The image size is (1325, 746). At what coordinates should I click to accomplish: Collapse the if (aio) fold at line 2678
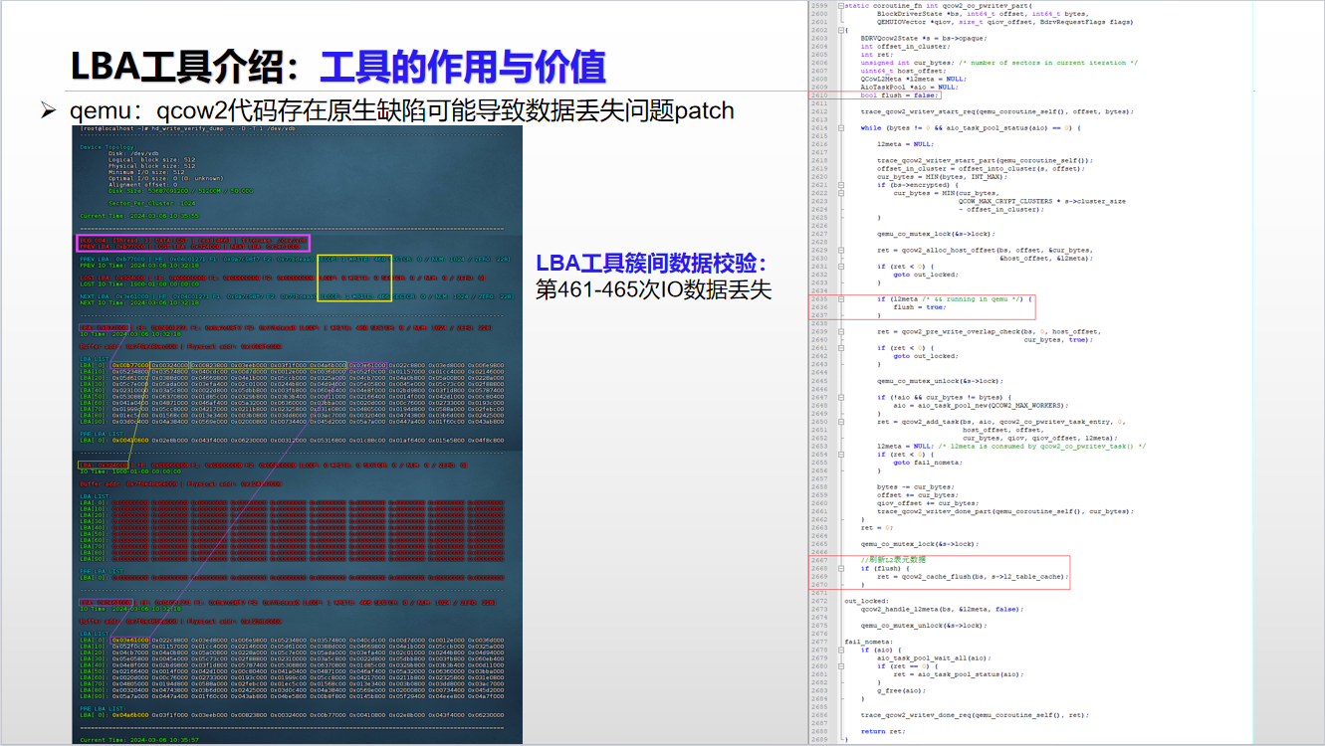point(841,649)
